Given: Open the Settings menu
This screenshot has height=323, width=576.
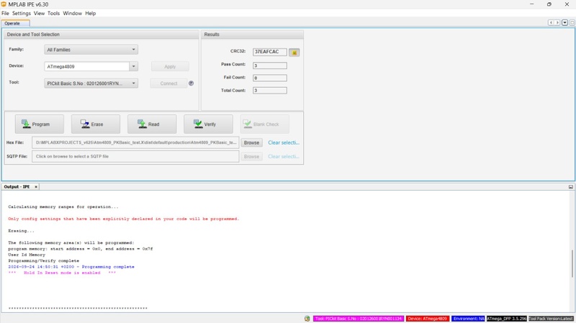Looking at the screenshot, I should point(22,13).
